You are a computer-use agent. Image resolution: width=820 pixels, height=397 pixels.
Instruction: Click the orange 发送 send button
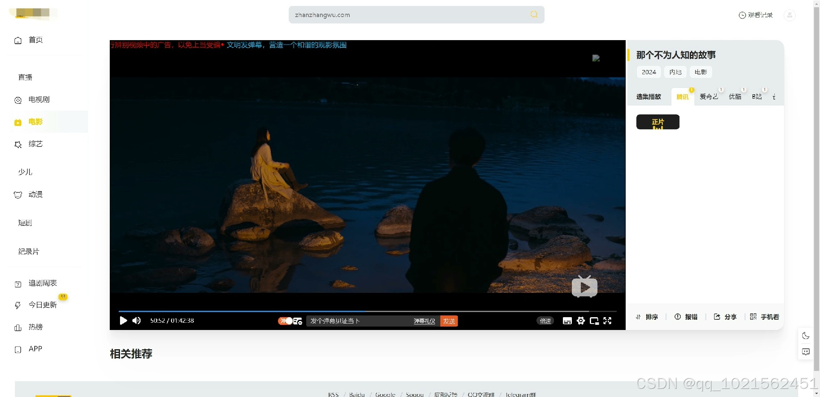click(449, 321)
